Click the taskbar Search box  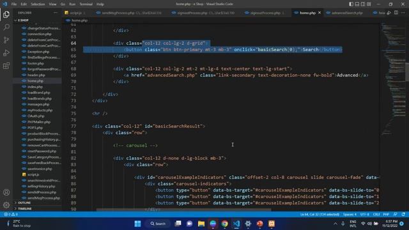click(158, 224)
